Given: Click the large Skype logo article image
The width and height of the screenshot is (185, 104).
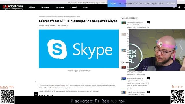Looking at the screenshot, I should (x=79, y=49).
